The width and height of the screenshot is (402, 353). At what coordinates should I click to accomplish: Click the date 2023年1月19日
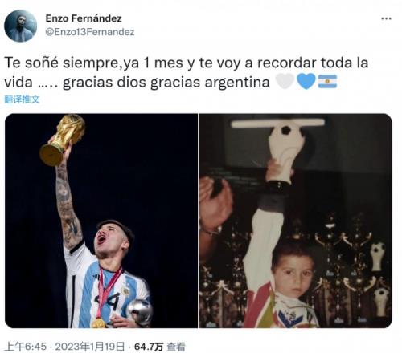click(x=90, y=347)
